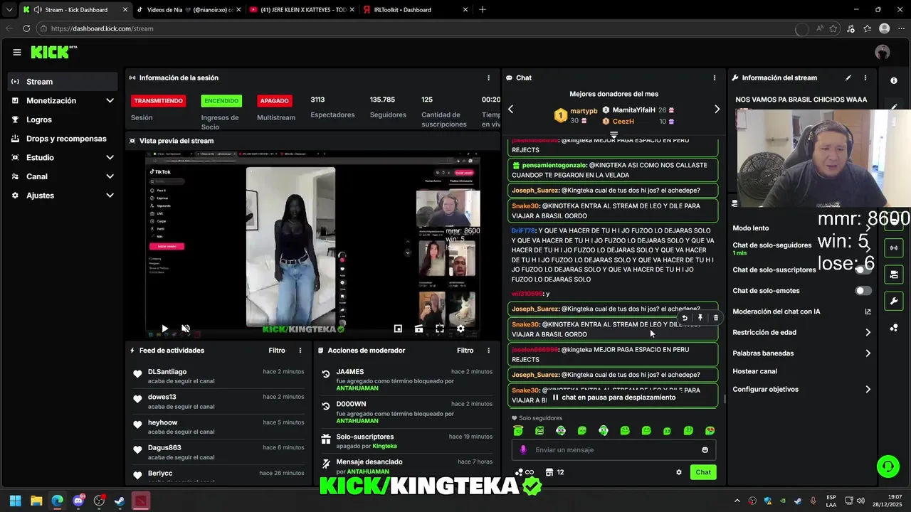This screenshot has height=512, width=911.
Task: Open the broadcast signal icon in the right rail
Action: 893,248
